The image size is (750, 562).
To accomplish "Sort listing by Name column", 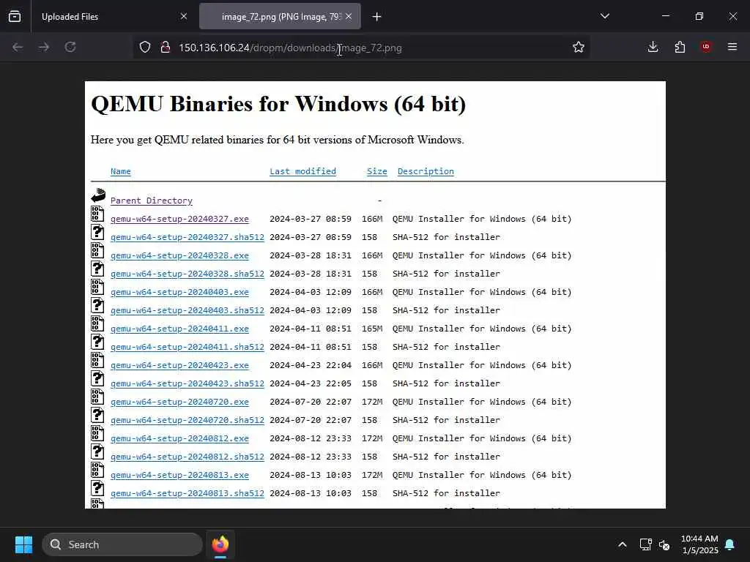I will (121, 171).
